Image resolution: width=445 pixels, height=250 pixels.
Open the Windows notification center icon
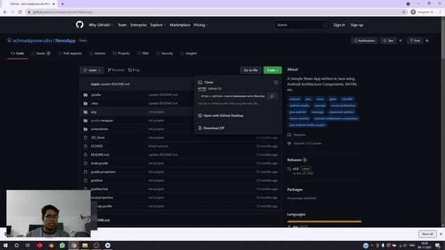(437, 245)
